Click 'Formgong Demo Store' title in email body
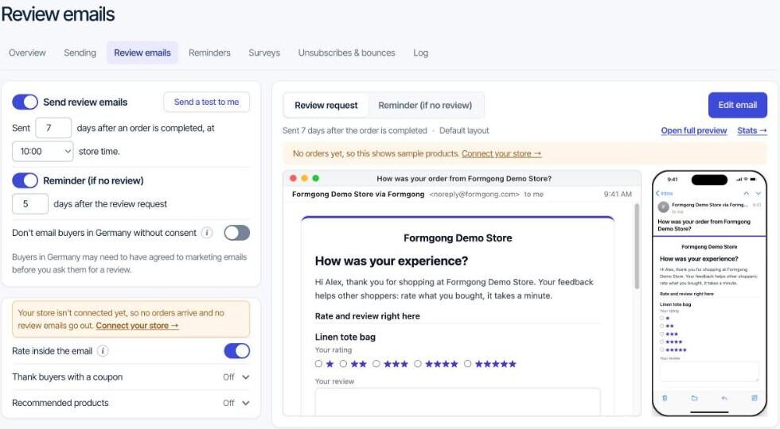Image resolution: width=780 pixels, height=429 pixels. click(x=458, y=238)
